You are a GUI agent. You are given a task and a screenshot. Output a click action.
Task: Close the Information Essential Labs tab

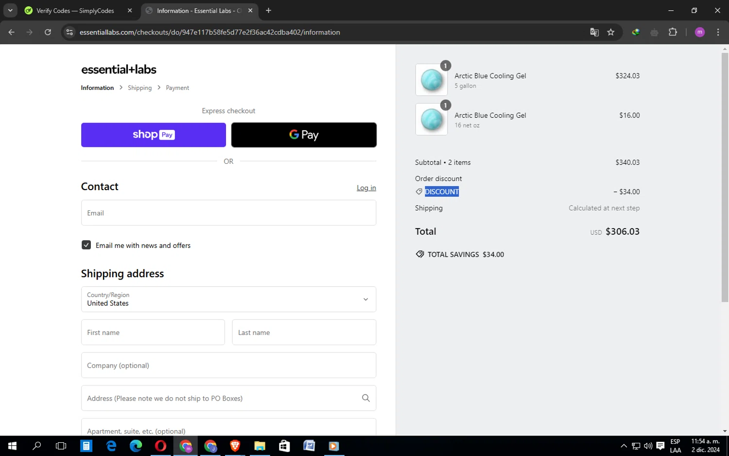coord(250,10)
